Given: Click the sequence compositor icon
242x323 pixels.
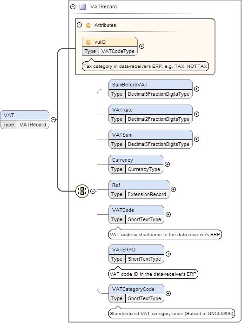Looking at the screenshot, I should click(82, 191).
